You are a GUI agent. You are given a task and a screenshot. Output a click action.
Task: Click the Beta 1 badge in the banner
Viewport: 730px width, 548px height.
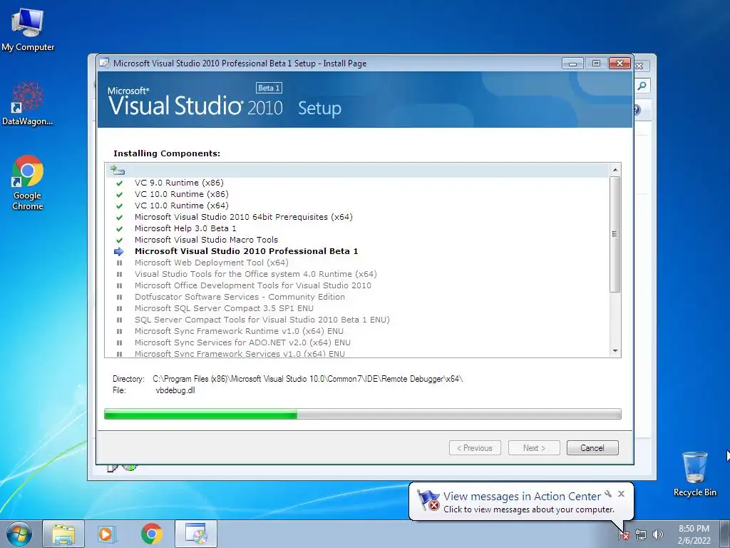coord(269,88)
